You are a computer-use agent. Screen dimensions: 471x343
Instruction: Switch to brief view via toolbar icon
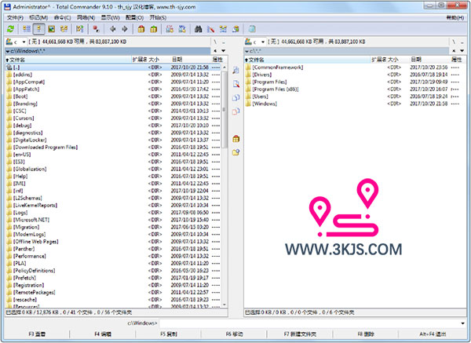coord(27,29)
